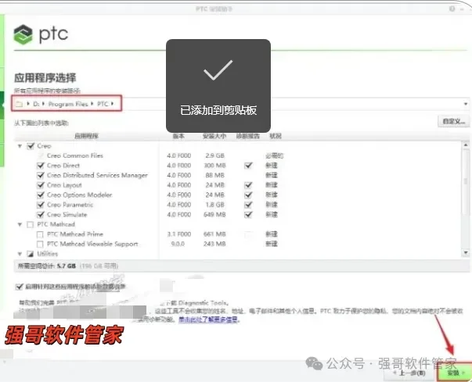Viewport: 472px width, 382px height.
Task: Expand the PTC path segment arrow
Action: tap(112, 104)
